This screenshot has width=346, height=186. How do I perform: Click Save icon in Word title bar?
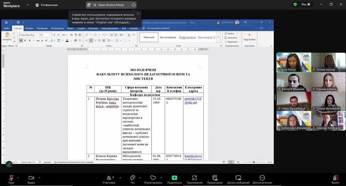coord(6,22)
